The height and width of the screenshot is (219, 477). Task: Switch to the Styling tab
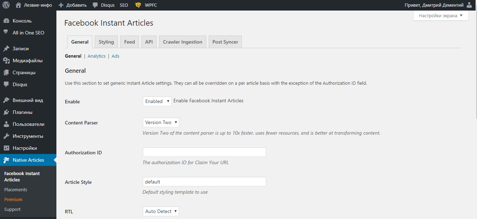pos(106,42)
